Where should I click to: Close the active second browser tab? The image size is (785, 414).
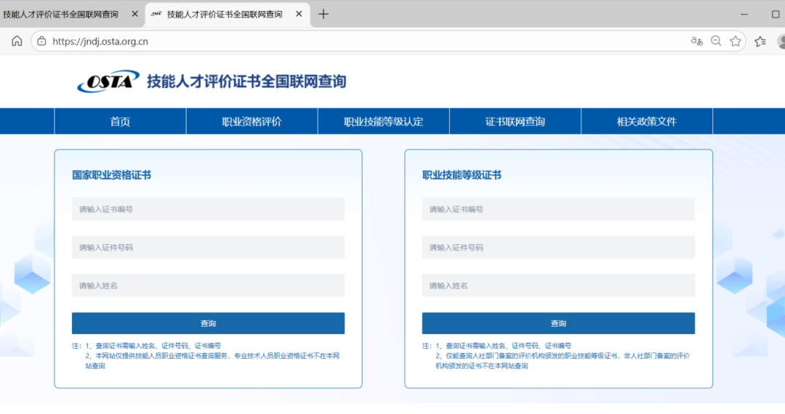(299, 14)
